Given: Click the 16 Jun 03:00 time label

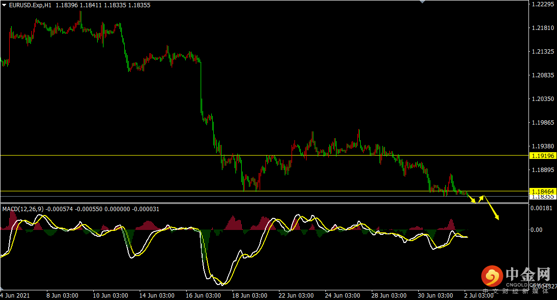Looking at the screenshot, I should pos(203,295).
